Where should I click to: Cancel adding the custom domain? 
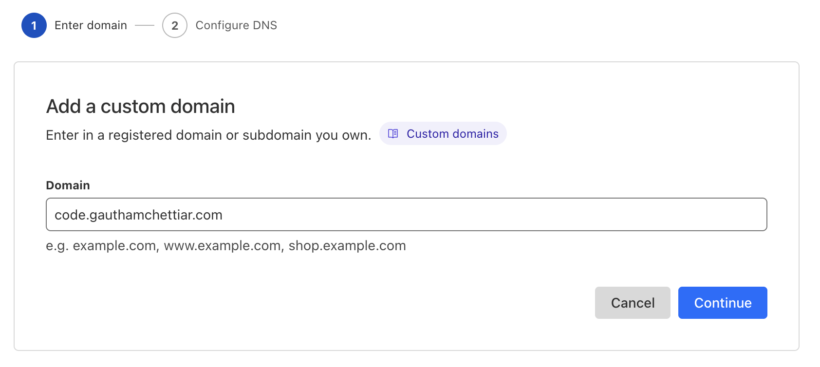(633, 302)
